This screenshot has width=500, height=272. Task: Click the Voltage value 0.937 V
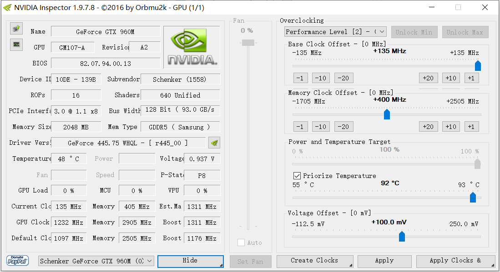pyautogui.click(x=202, y=159)
